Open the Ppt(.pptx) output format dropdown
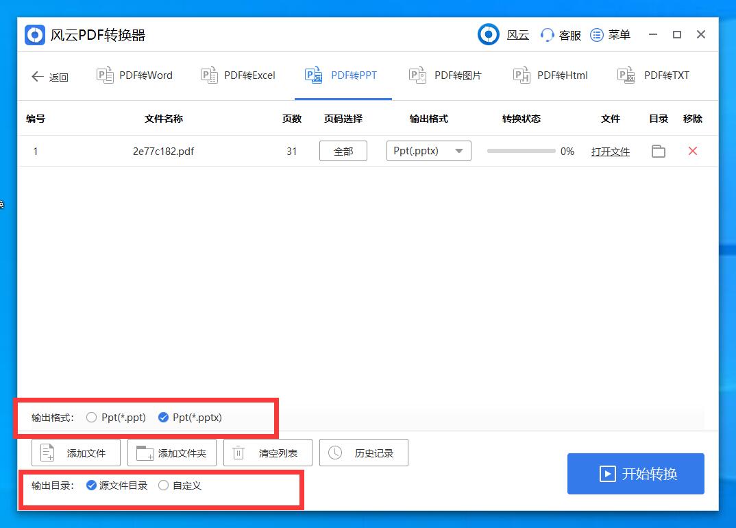Viewport: 736px width, 528px height. 428,152
